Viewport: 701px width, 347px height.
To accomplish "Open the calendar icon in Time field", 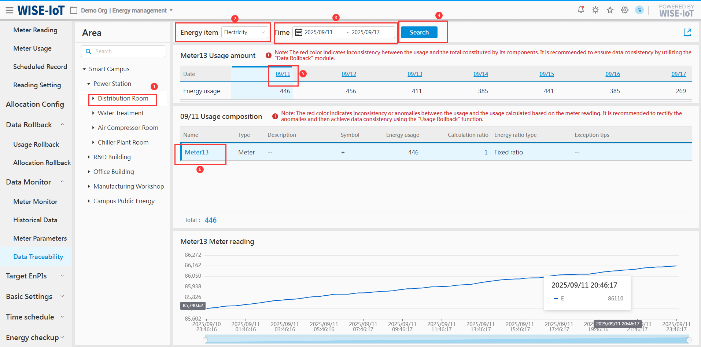I will (x=299, y=32).
